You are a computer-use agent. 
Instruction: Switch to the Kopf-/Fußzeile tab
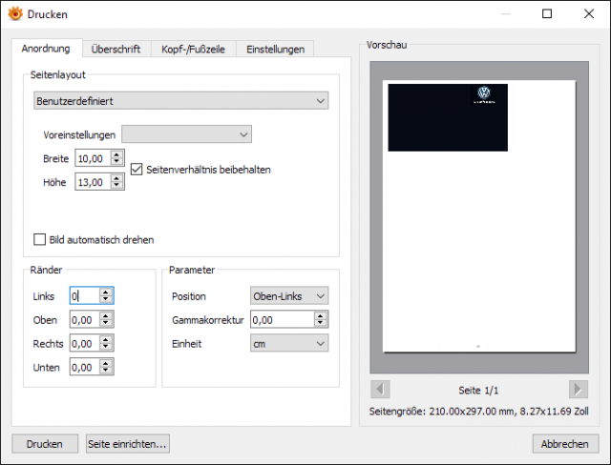pos(193,50)
